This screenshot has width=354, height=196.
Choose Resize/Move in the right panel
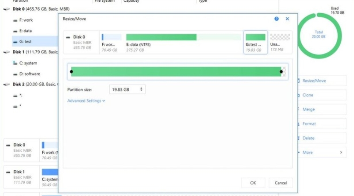click(x=322, y=81)
